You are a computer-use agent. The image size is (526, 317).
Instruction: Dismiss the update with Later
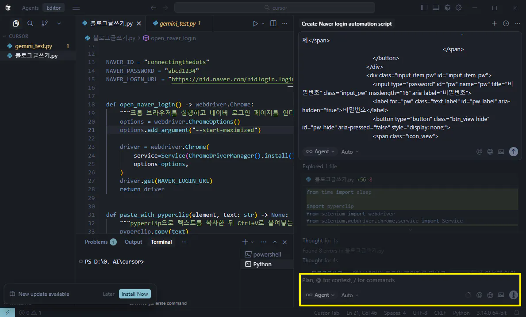click(x=108, y=294)
